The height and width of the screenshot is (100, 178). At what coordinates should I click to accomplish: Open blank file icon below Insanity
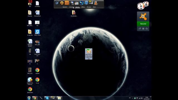(x=30, y=23)
